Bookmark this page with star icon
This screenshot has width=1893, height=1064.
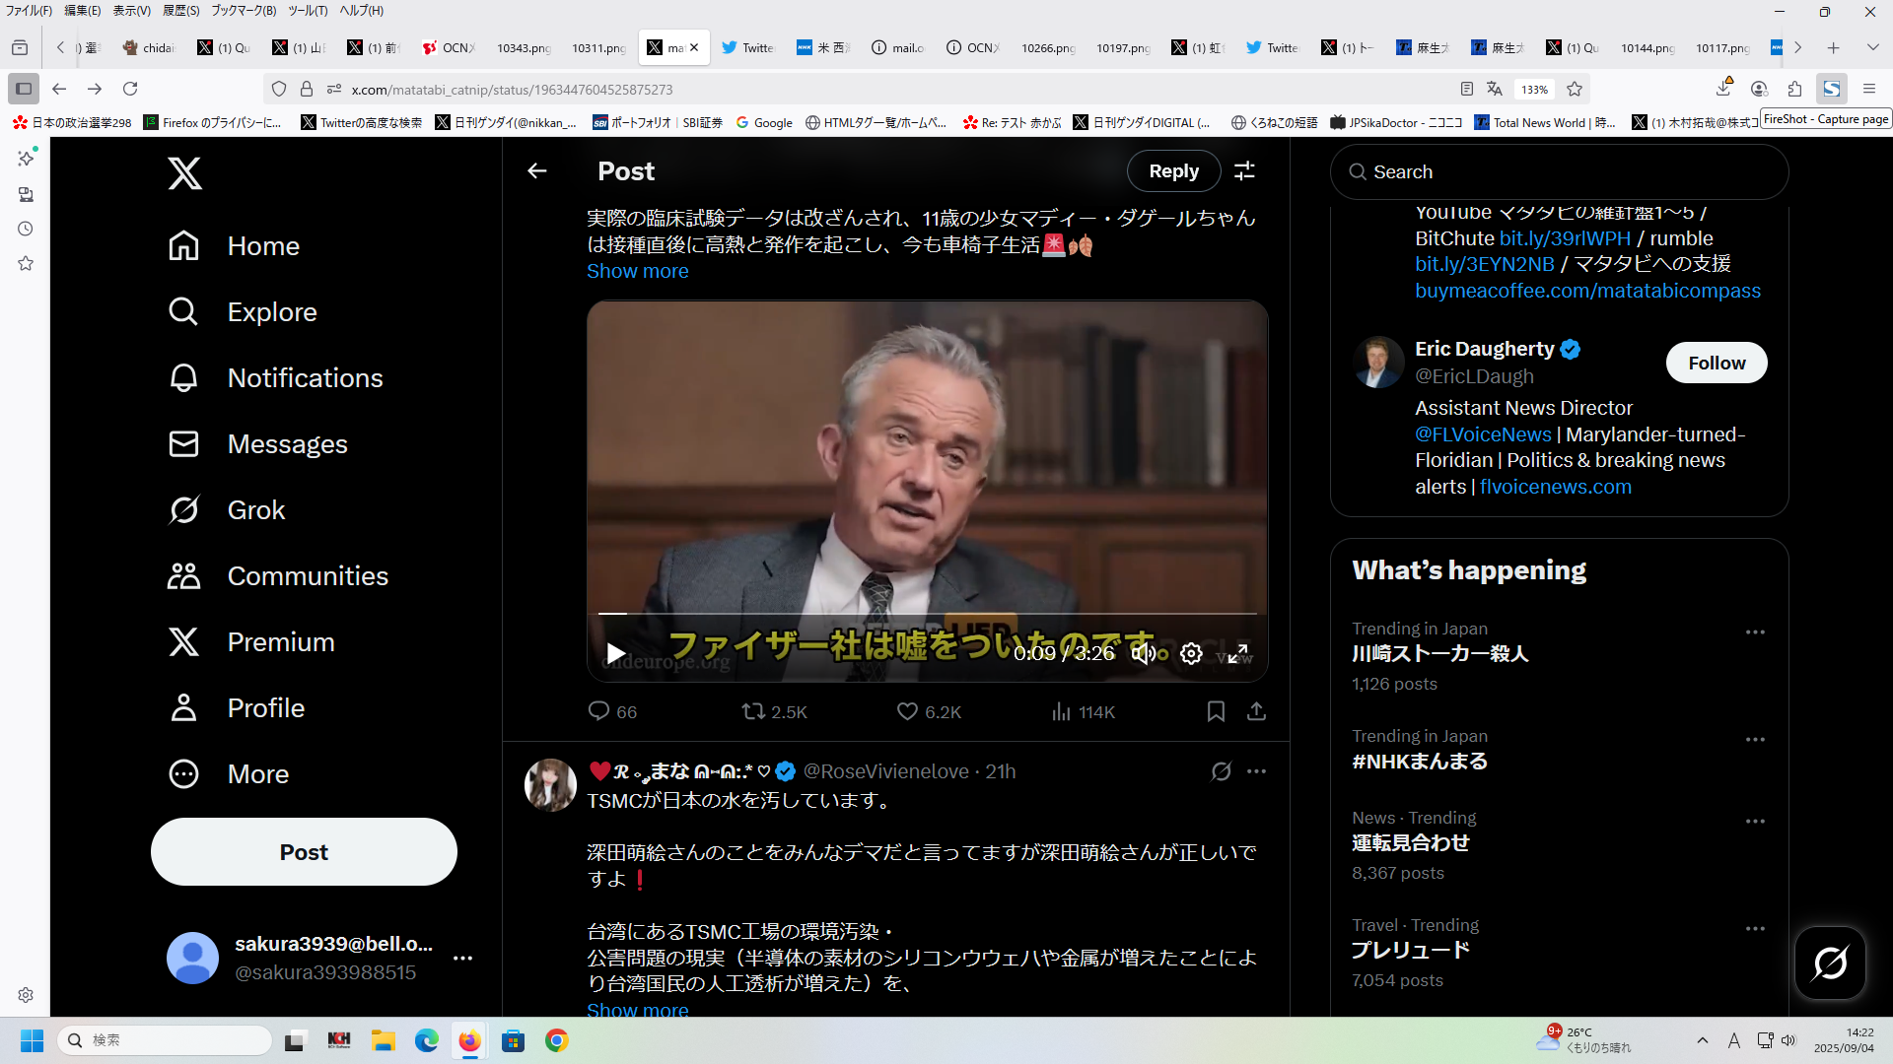click(1575, 89)
